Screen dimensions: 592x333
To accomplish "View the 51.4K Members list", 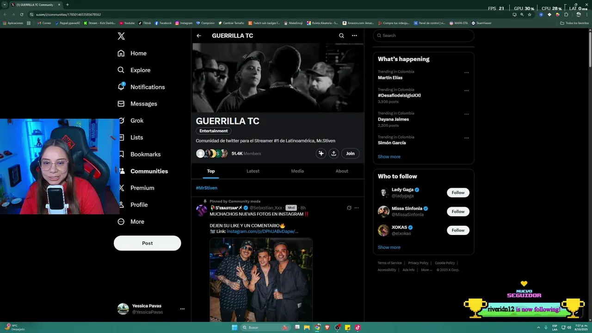I will 246,154.
